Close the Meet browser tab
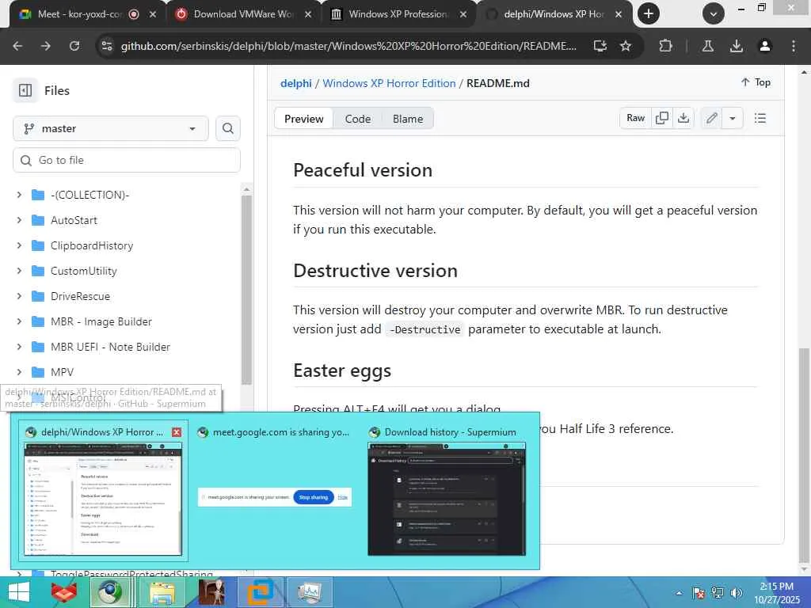Image resolution: width=811 pixels, height=608 pixels. (153, 14)
